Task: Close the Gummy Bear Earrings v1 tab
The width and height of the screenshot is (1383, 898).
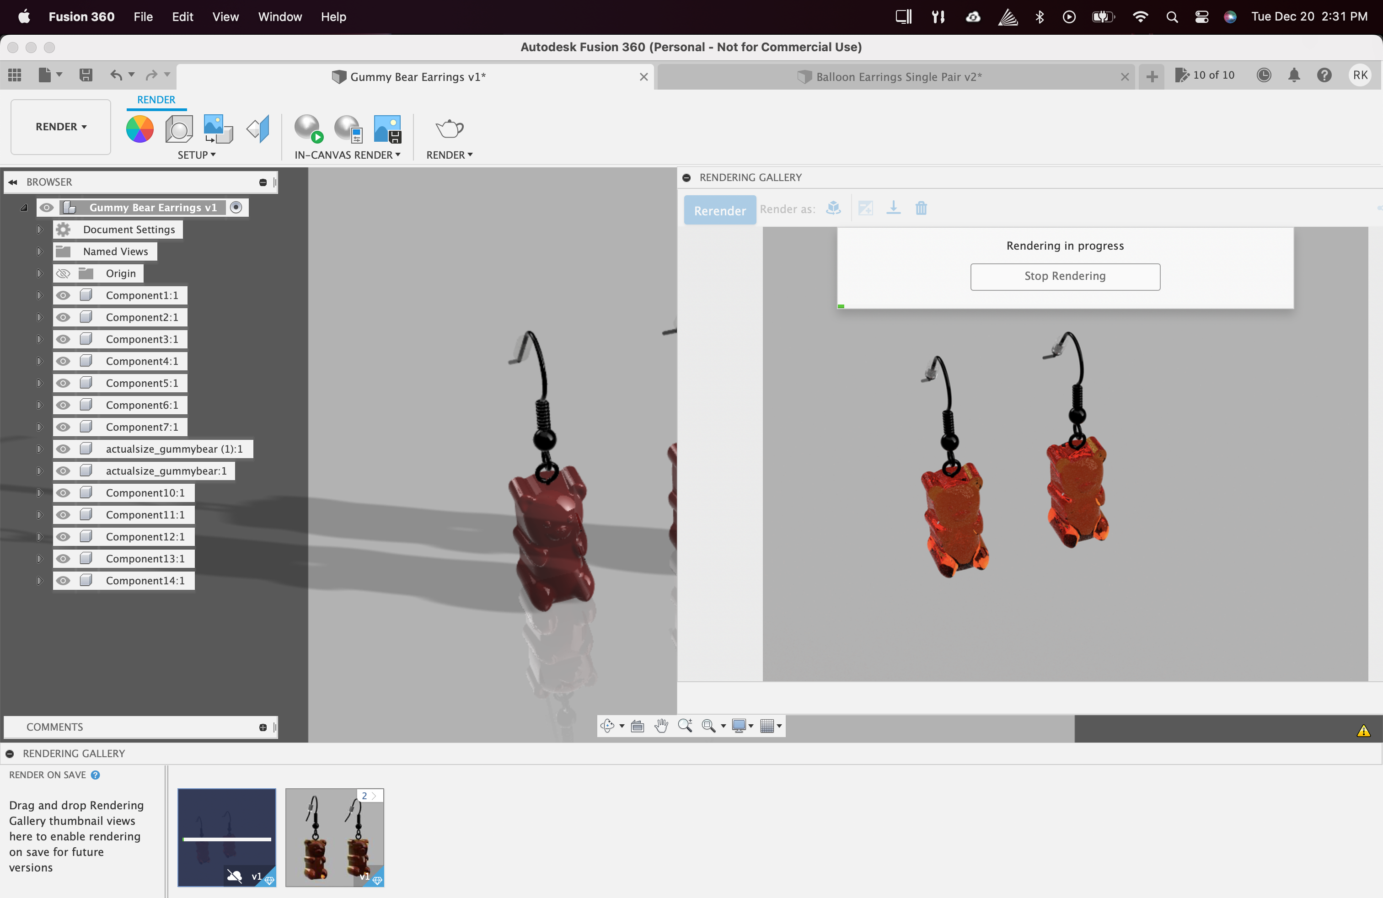Action: click(644, 77)
